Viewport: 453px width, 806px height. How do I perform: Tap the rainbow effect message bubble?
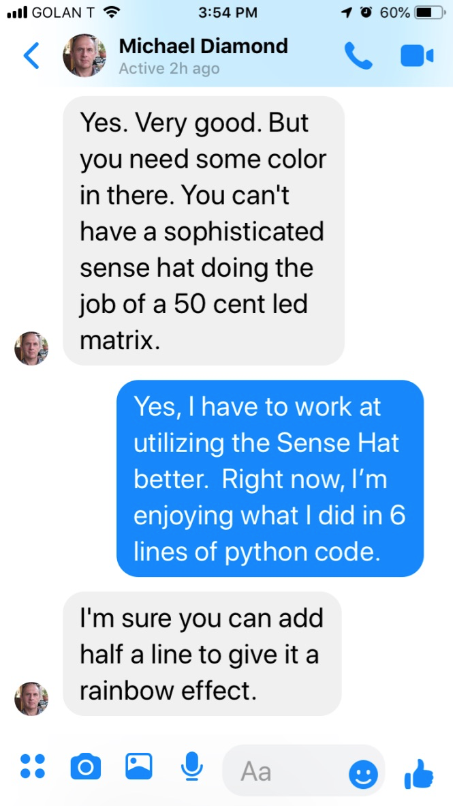coord(202,654)
